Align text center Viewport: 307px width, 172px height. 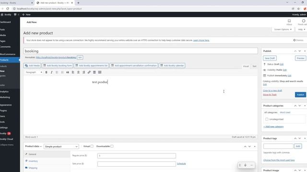(x=78, y=72)
